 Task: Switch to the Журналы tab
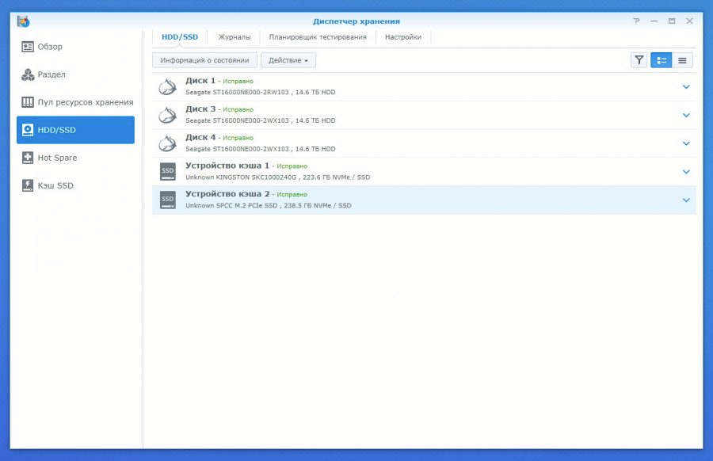click(234, 37)
